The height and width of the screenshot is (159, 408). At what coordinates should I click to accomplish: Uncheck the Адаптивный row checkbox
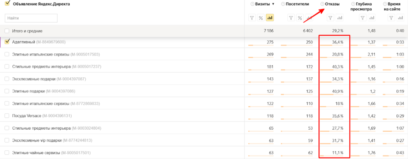(7, 42)
